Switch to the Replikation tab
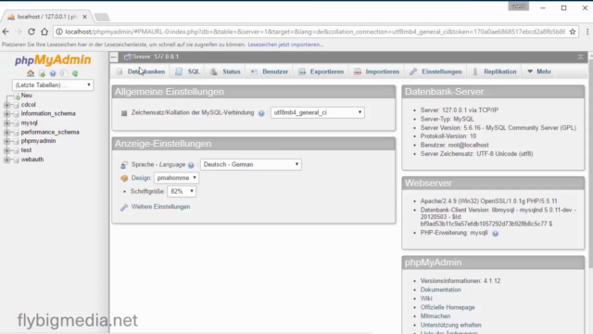 click(494, 71)
